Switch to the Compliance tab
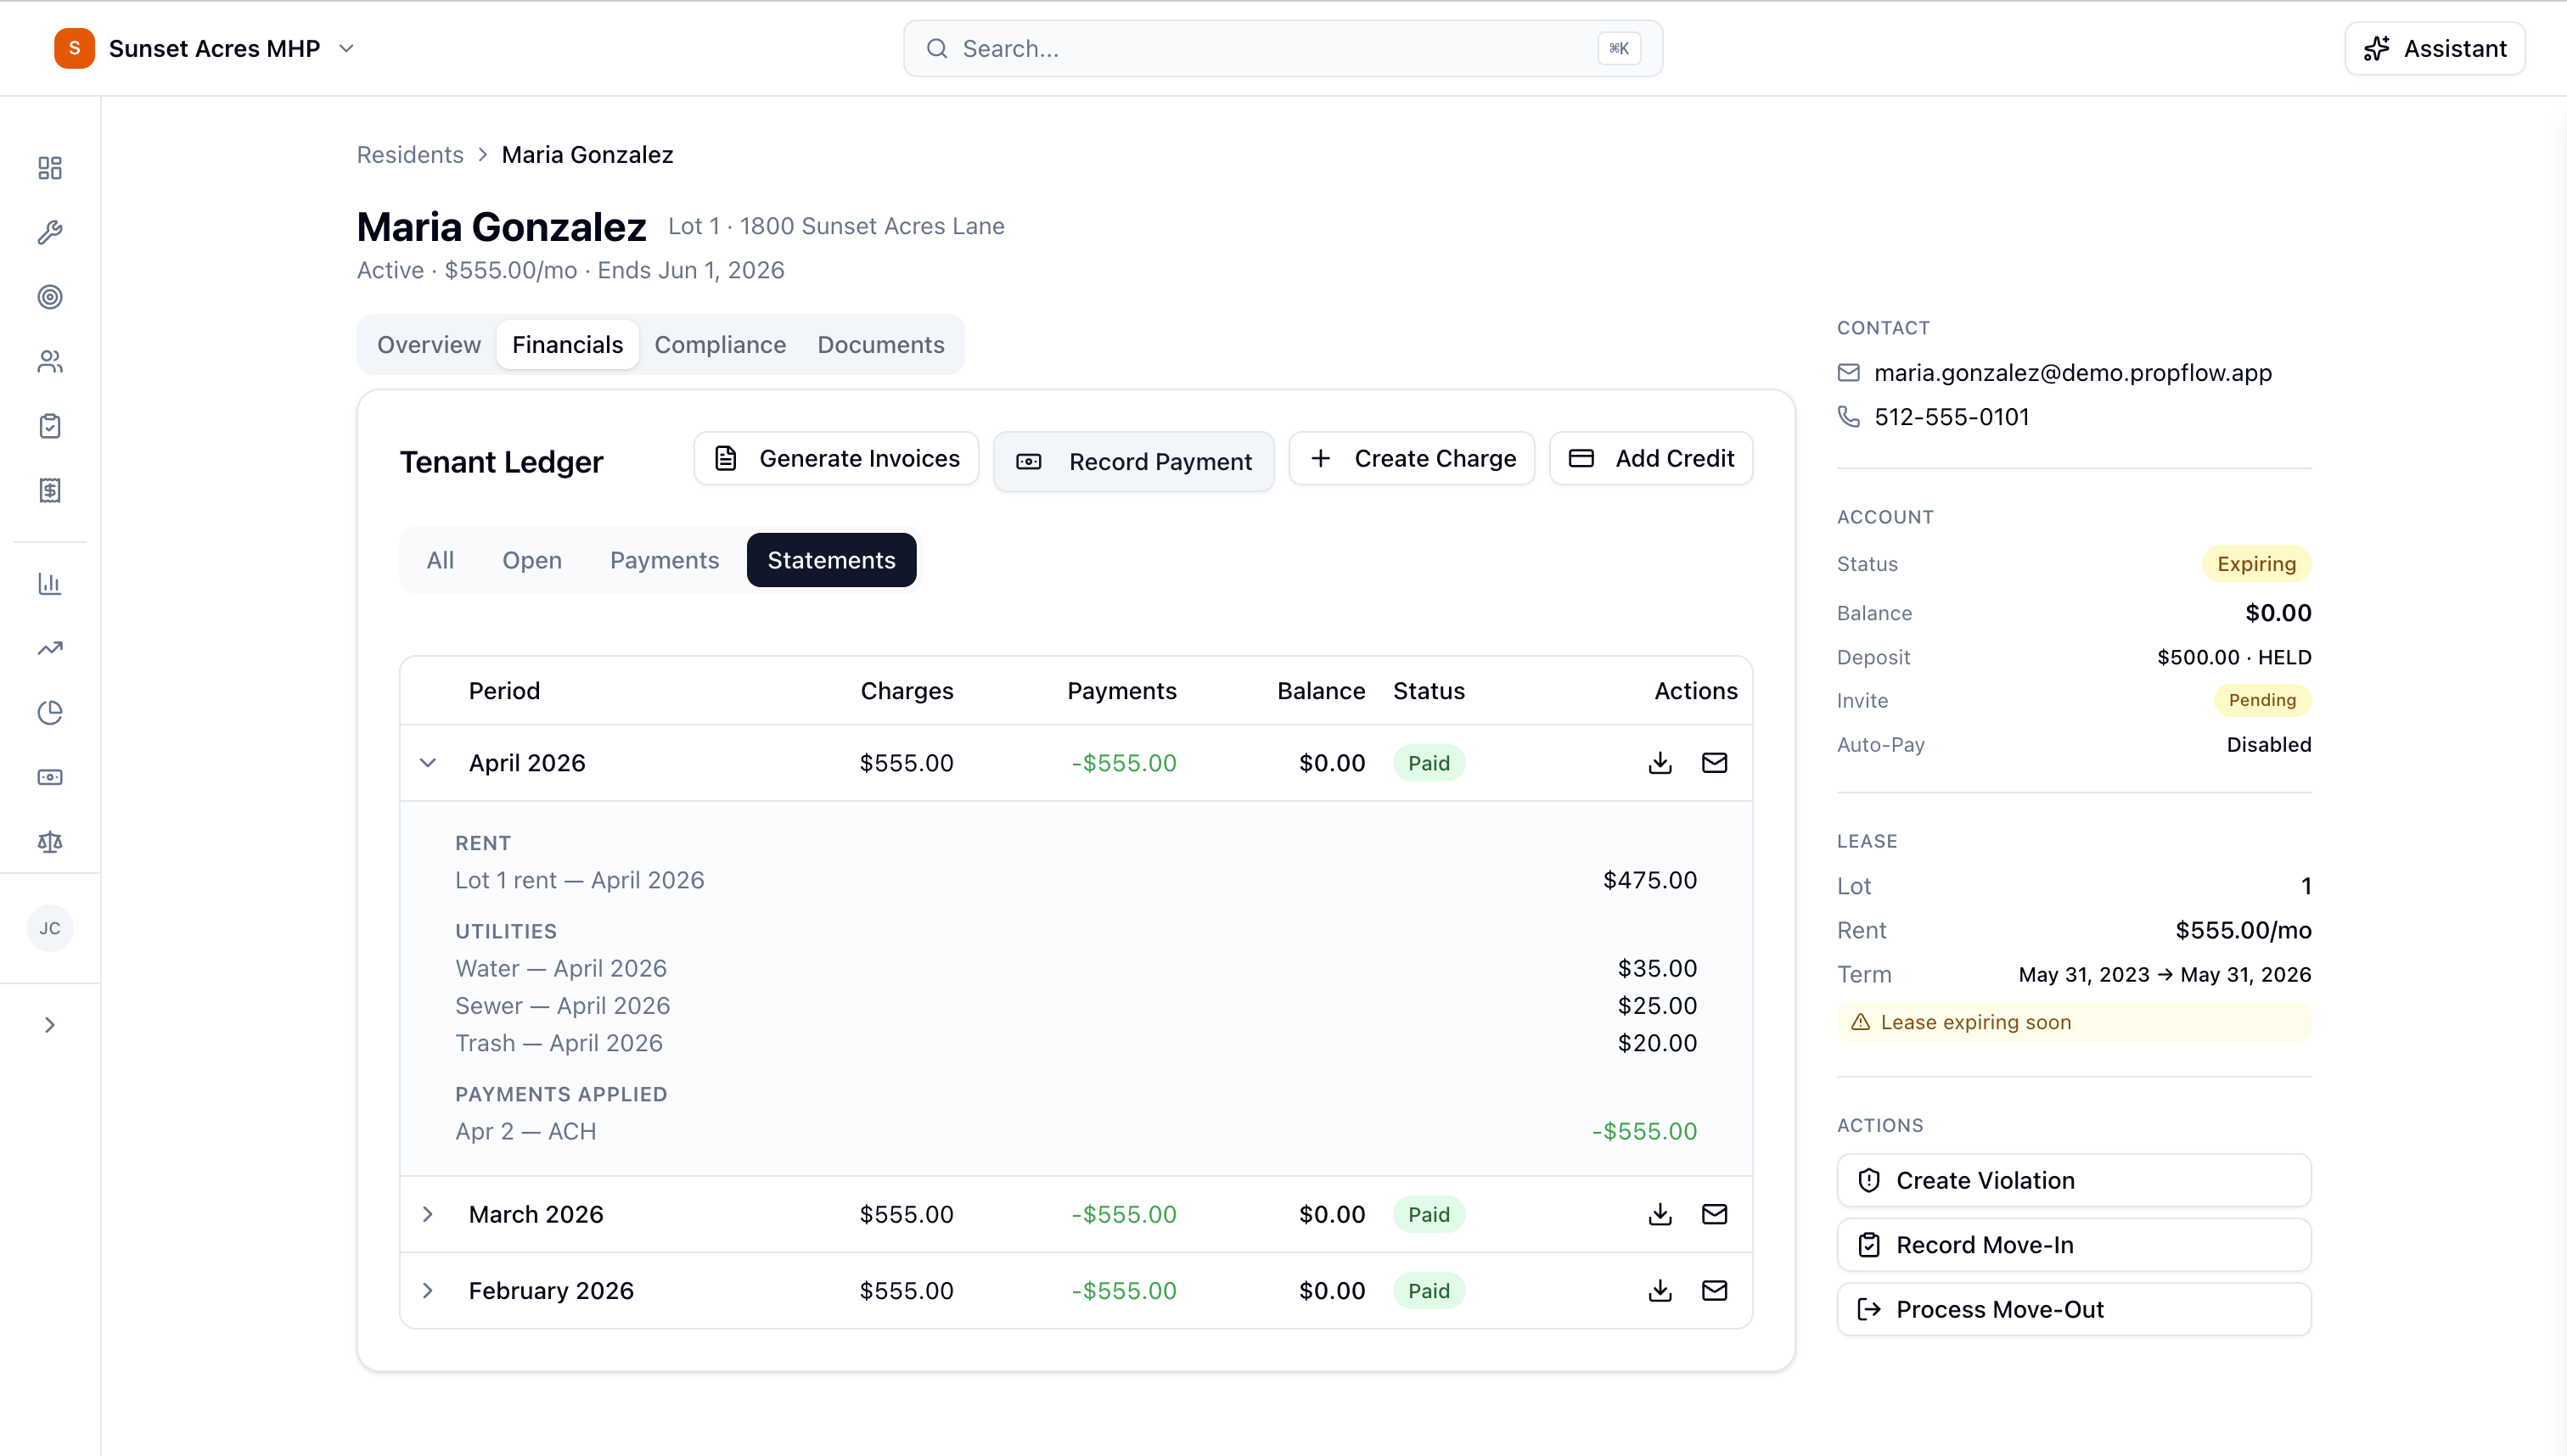 pyautogui.click(x=721, y=344)
